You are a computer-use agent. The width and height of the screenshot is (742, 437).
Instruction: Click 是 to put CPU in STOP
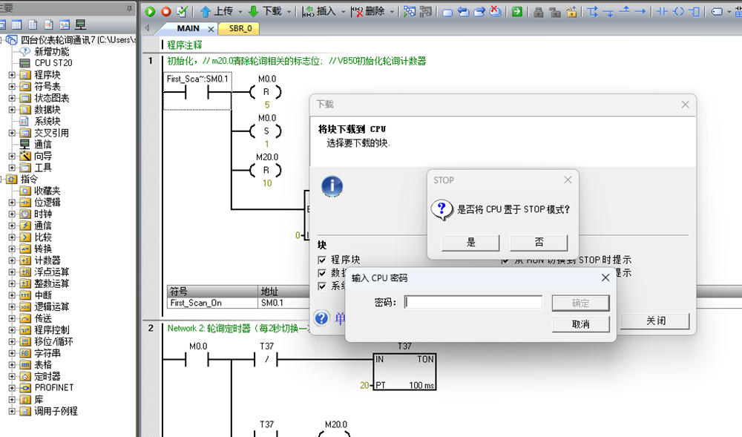click(471, 243)
